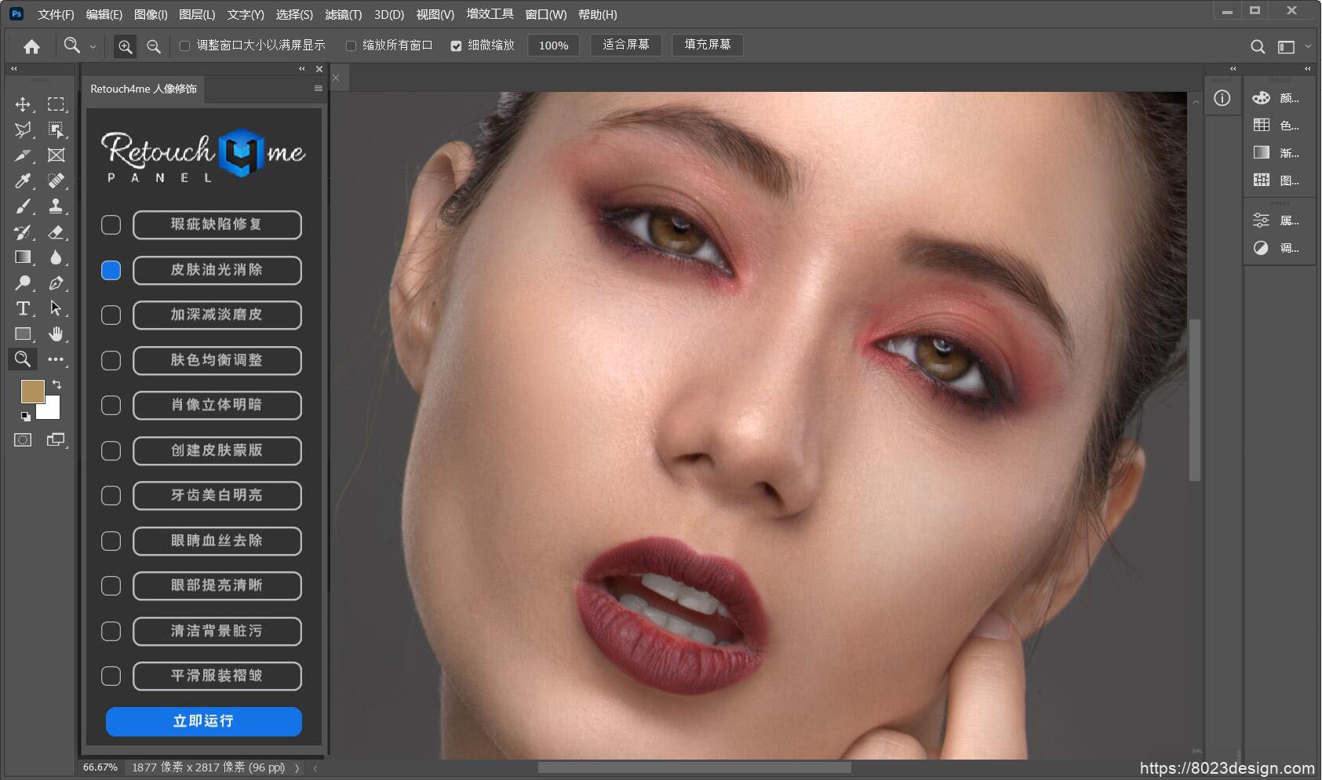This screenshot has height=780, width=1322.
Task: Activate the Hand tool
Action: click(56, 334)
